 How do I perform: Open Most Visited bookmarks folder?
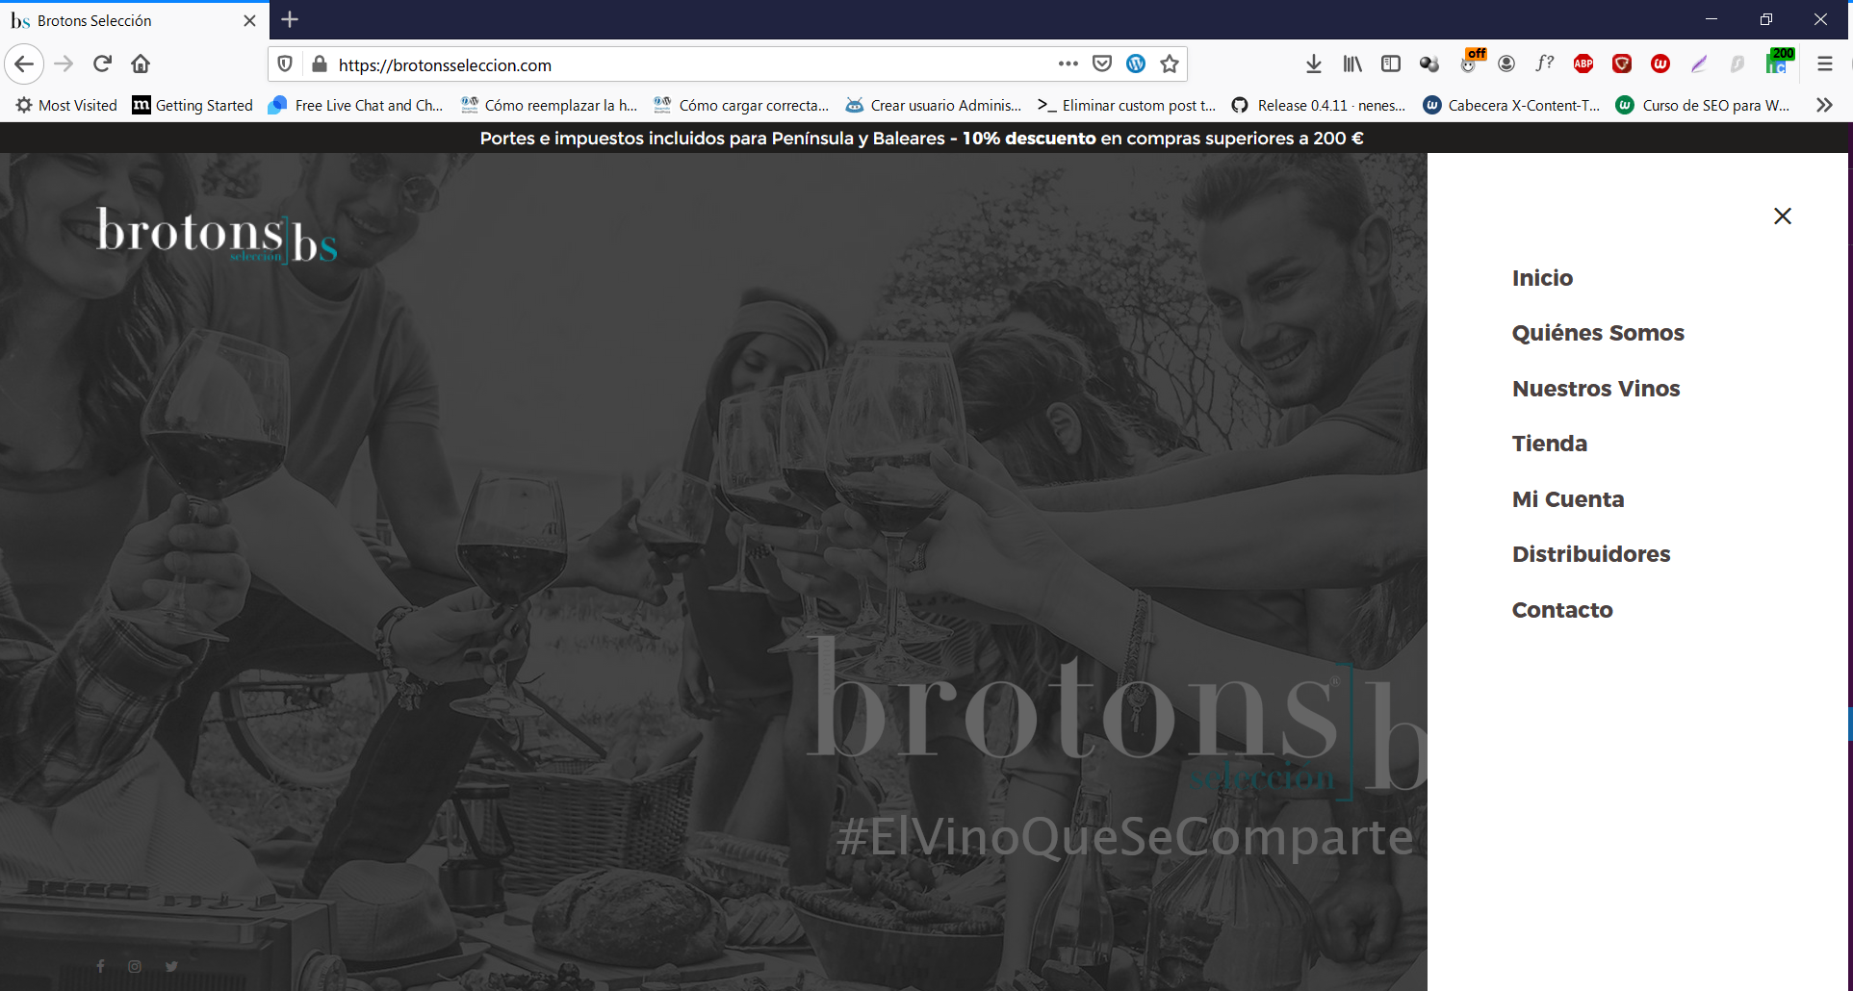coord(66,105)
